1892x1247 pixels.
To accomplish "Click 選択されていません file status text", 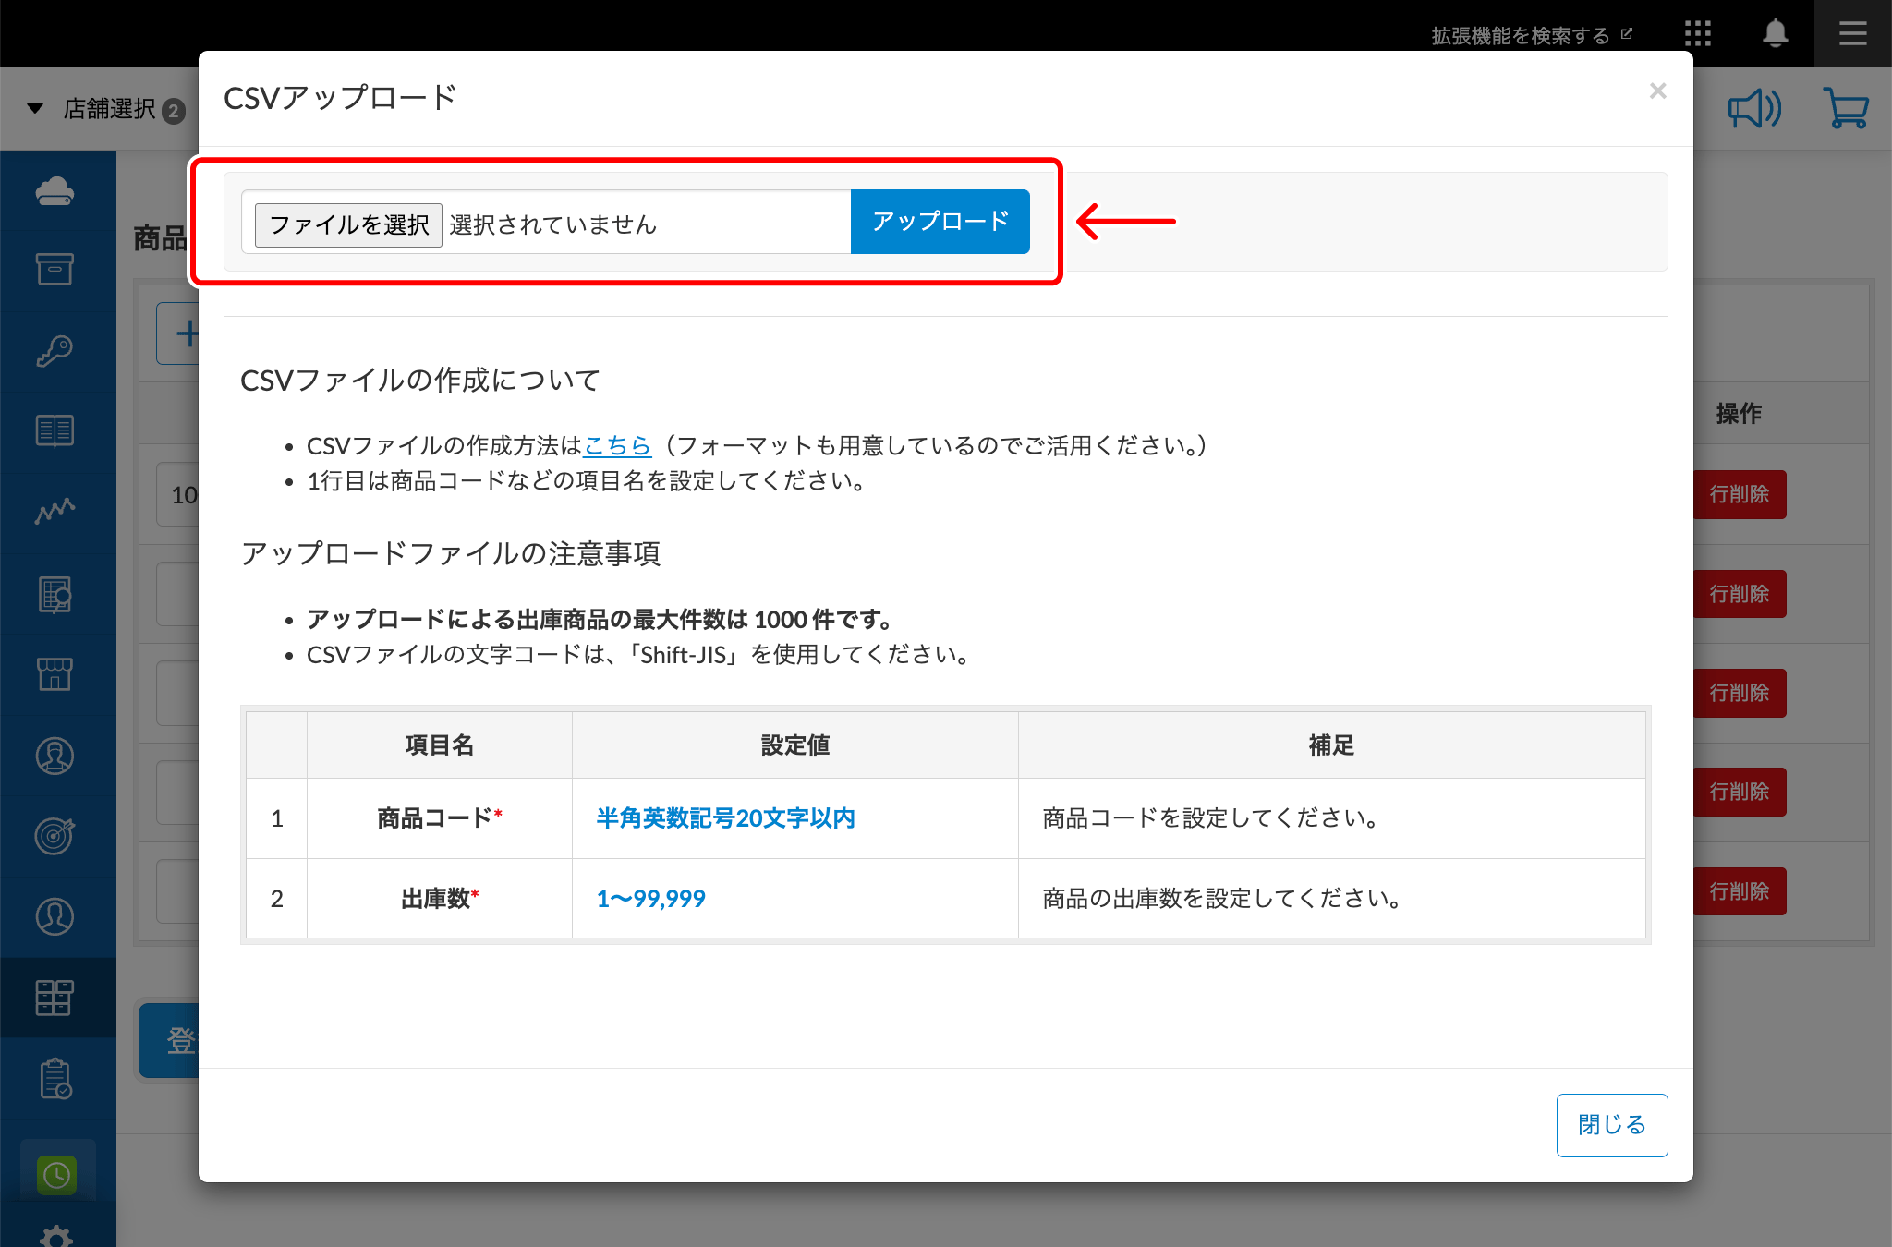I will pyautogui.click(x=553, y=224).
